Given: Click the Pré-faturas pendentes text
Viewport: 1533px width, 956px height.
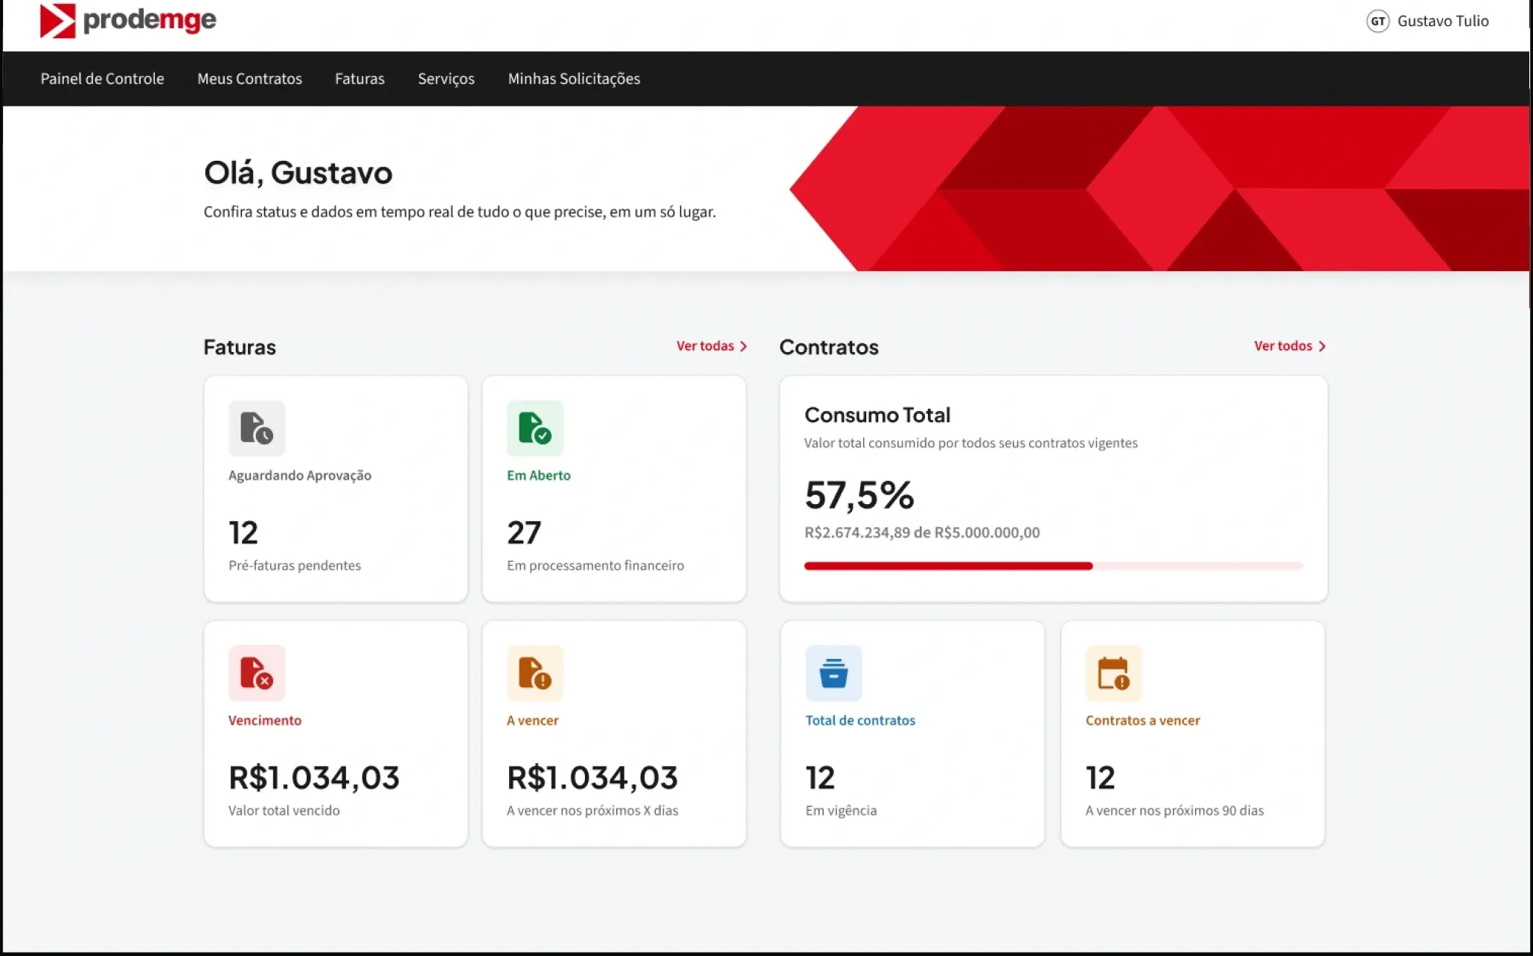Looking at the screenshot, I should (295, 565).
